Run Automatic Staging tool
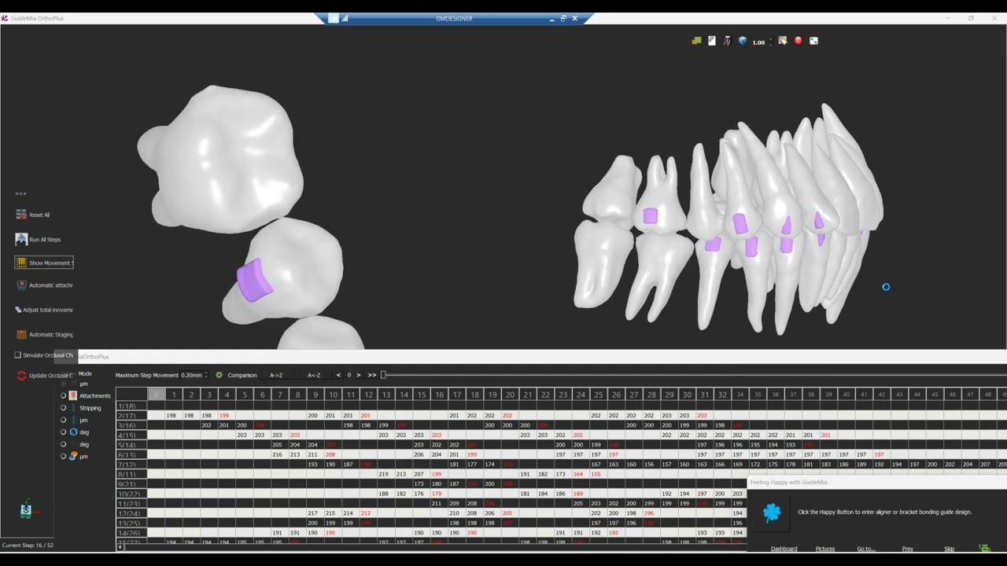The image size is (1007, 566). coord(44,334)
